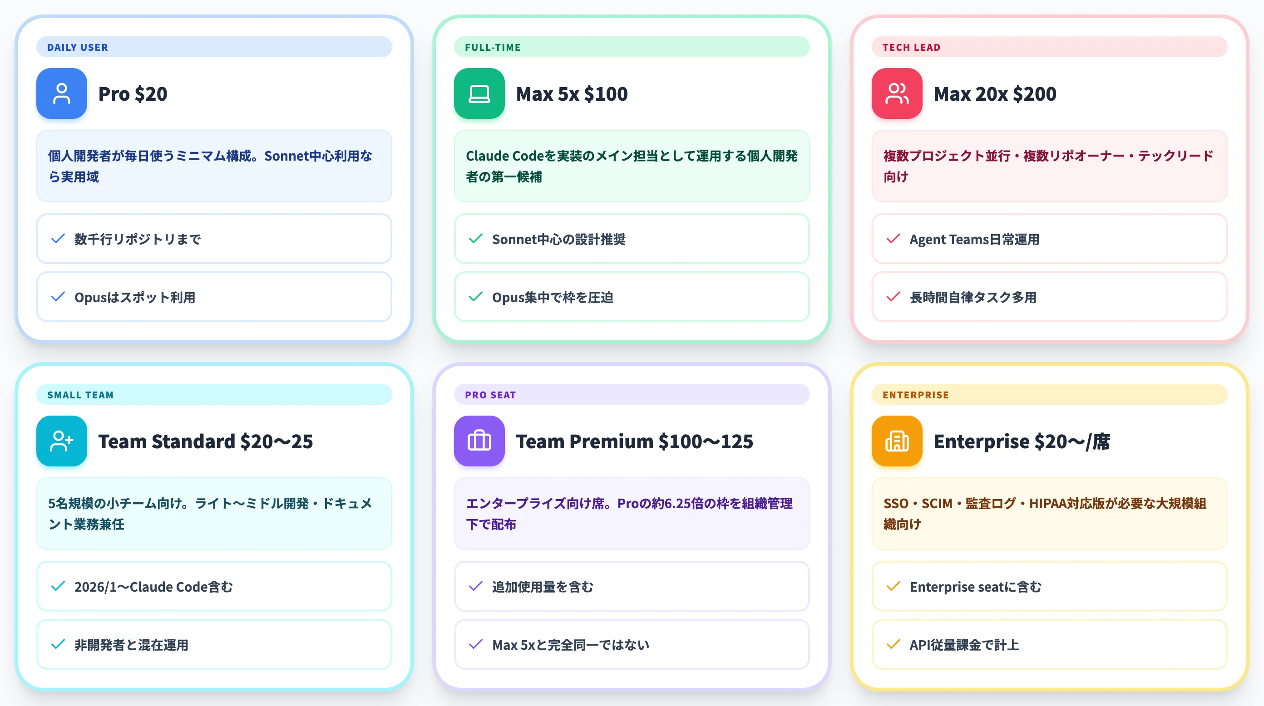Click the feature text API従量課金で計上

pyautogui.click(x=964, y=645)
